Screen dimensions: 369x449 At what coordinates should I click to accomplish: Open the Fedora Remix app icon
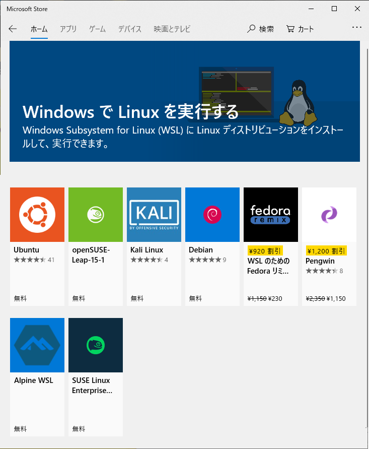tap(271, 215)
